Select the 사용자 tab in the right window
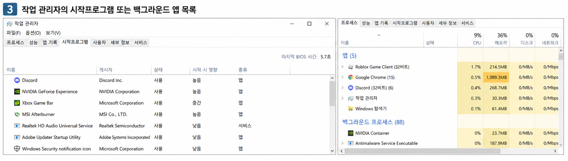This screenshot has width=568, height=161. (428, 23)
